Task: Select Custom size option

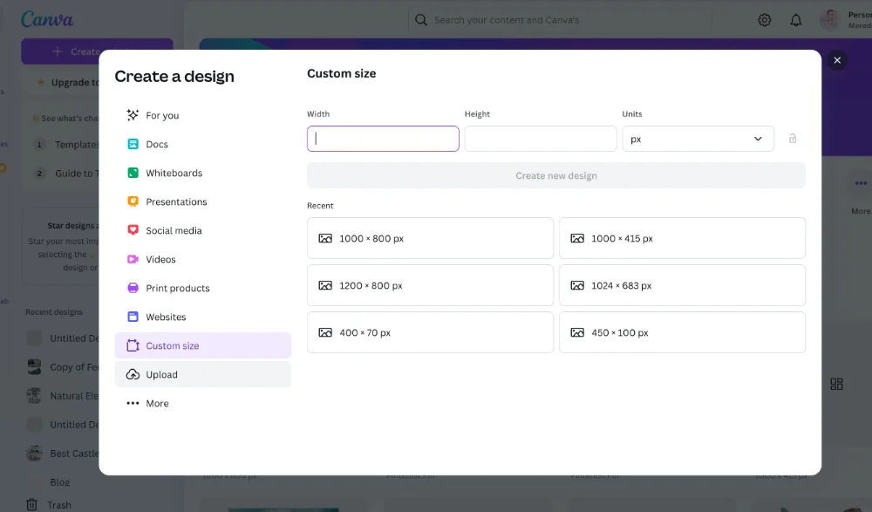Action: [202, 345]
